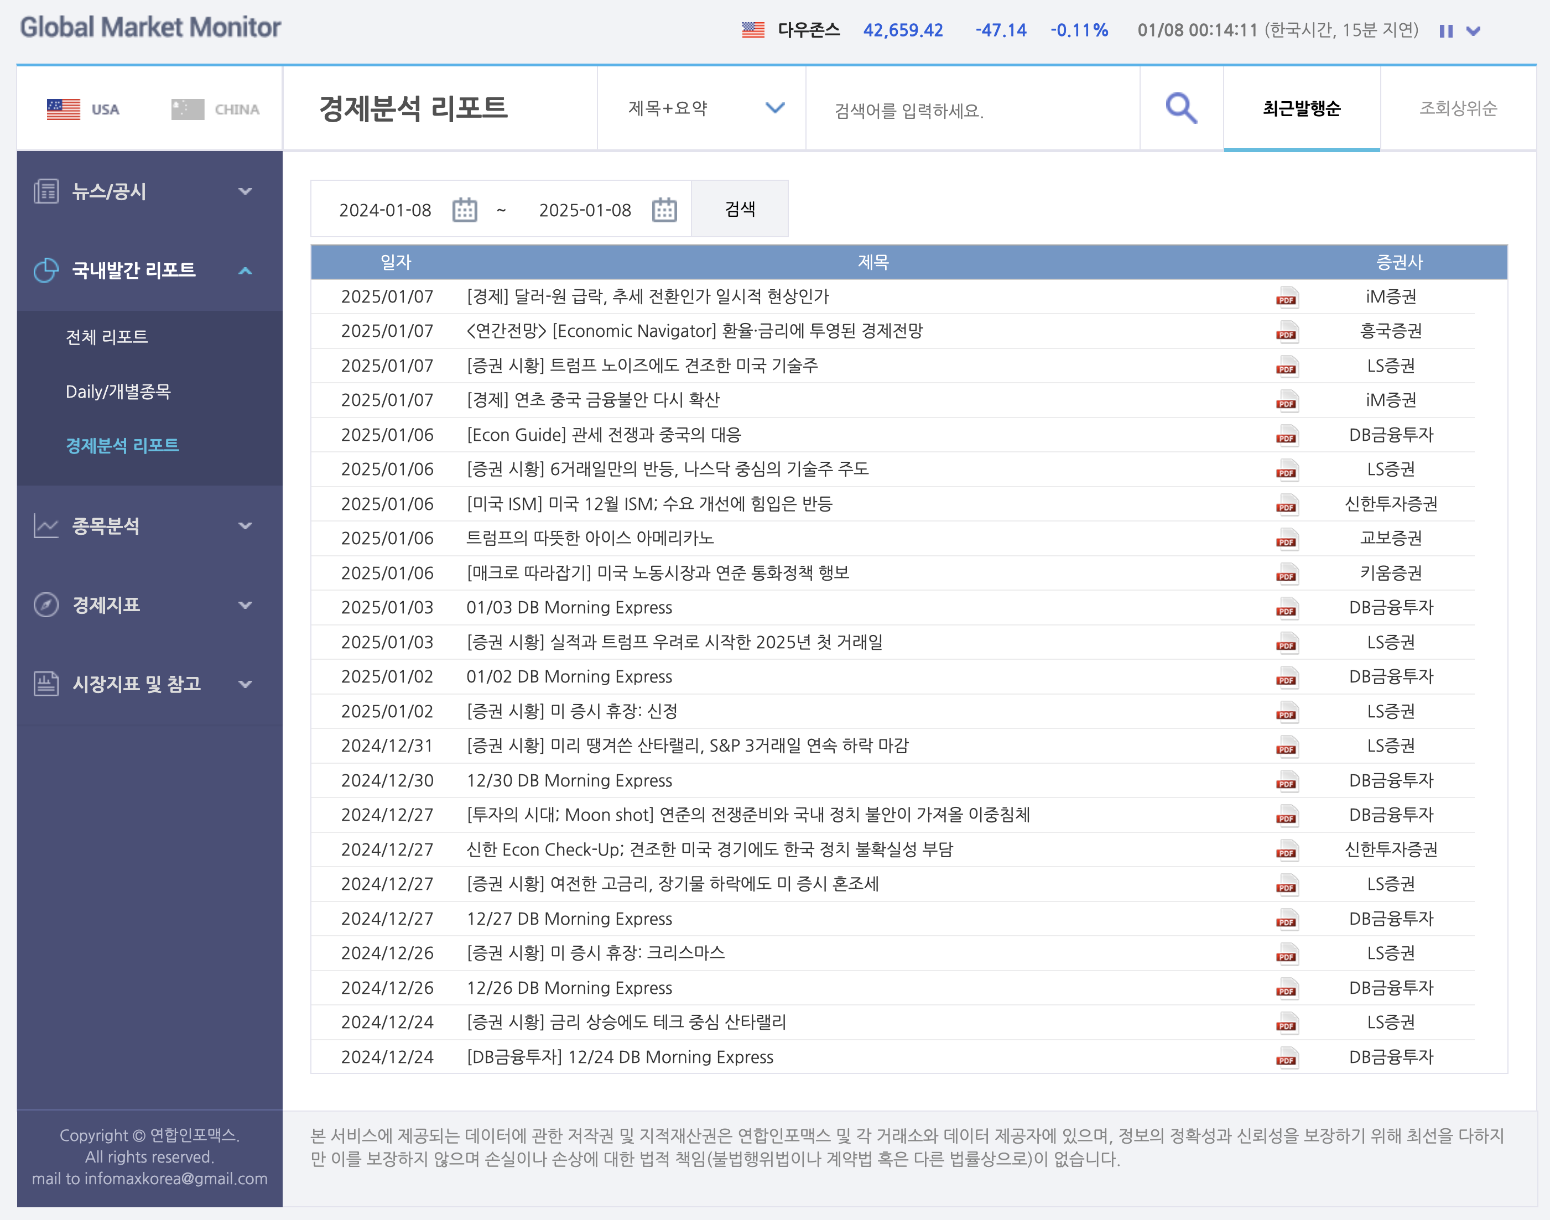
Task: Open the PDF for 테크 중심 산타랠리 report
Action: click(1287, 1023)
